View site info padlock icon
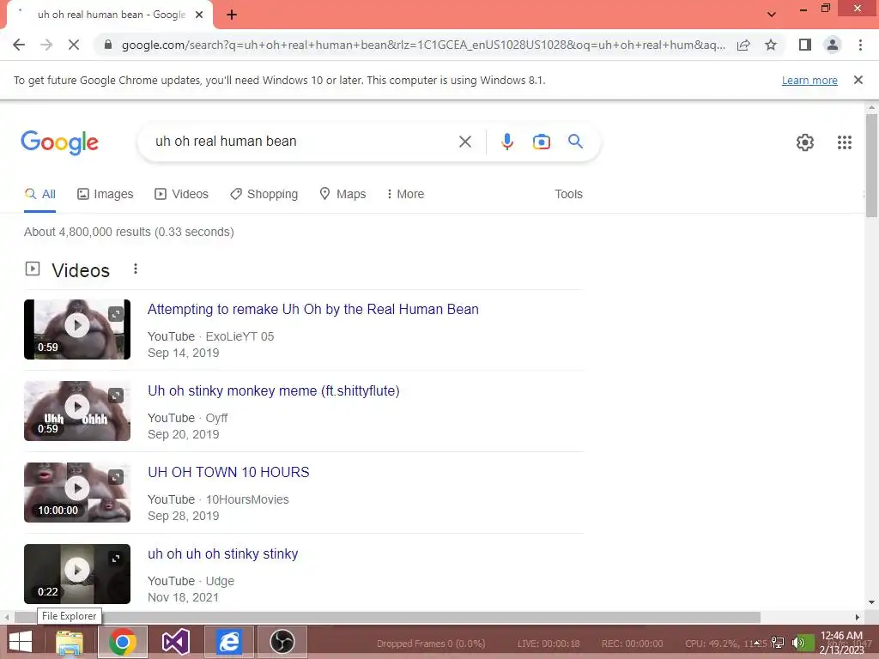 [108, 45]
